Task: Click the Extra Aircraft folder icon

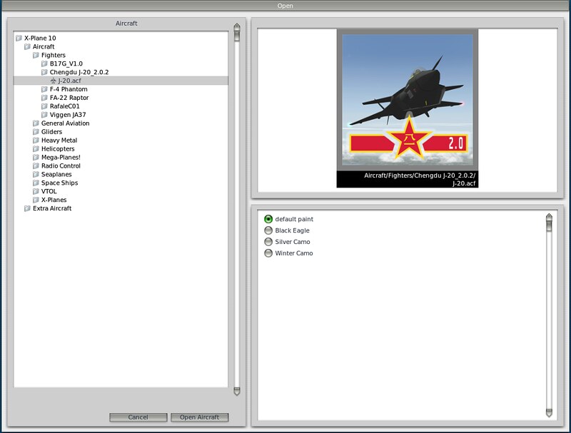Action: [x=27, y=208]
